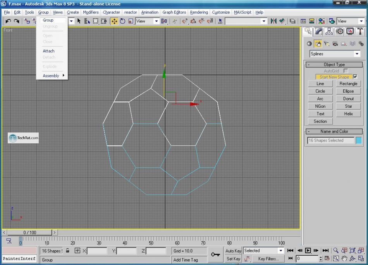The width and height of the screenshot is (368, 265).
Task: Open the MAXScript menu
Action: click(242, 12)
